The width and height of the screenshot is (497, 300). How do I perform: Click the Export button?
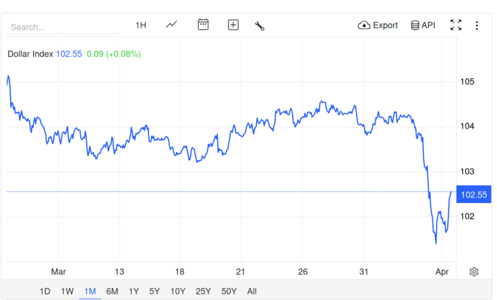click(x=378, y=25)
